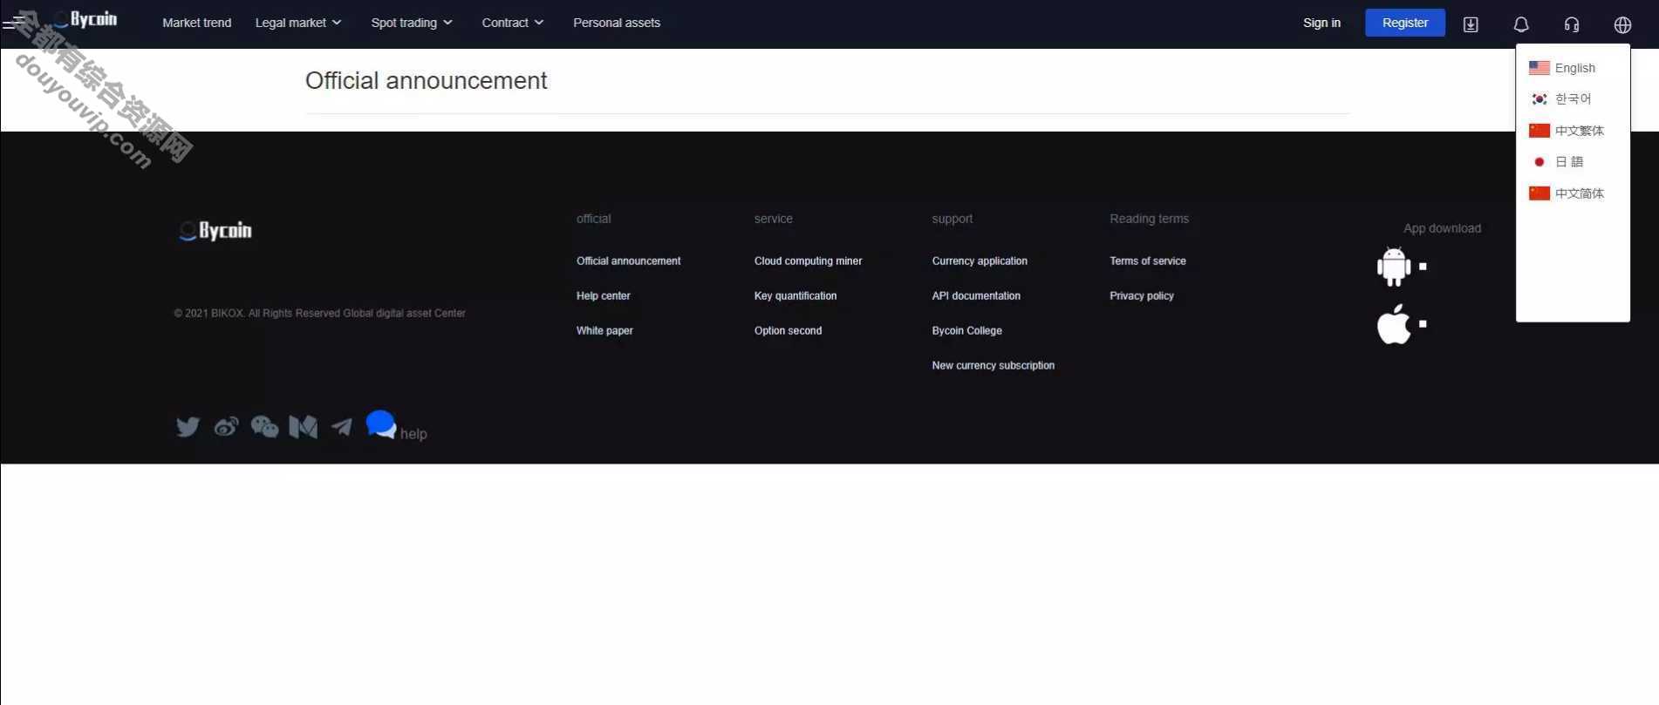The width and height of the screenshot is (1659, 705).
Task: Open Option second link
Action: coord(788,330)
